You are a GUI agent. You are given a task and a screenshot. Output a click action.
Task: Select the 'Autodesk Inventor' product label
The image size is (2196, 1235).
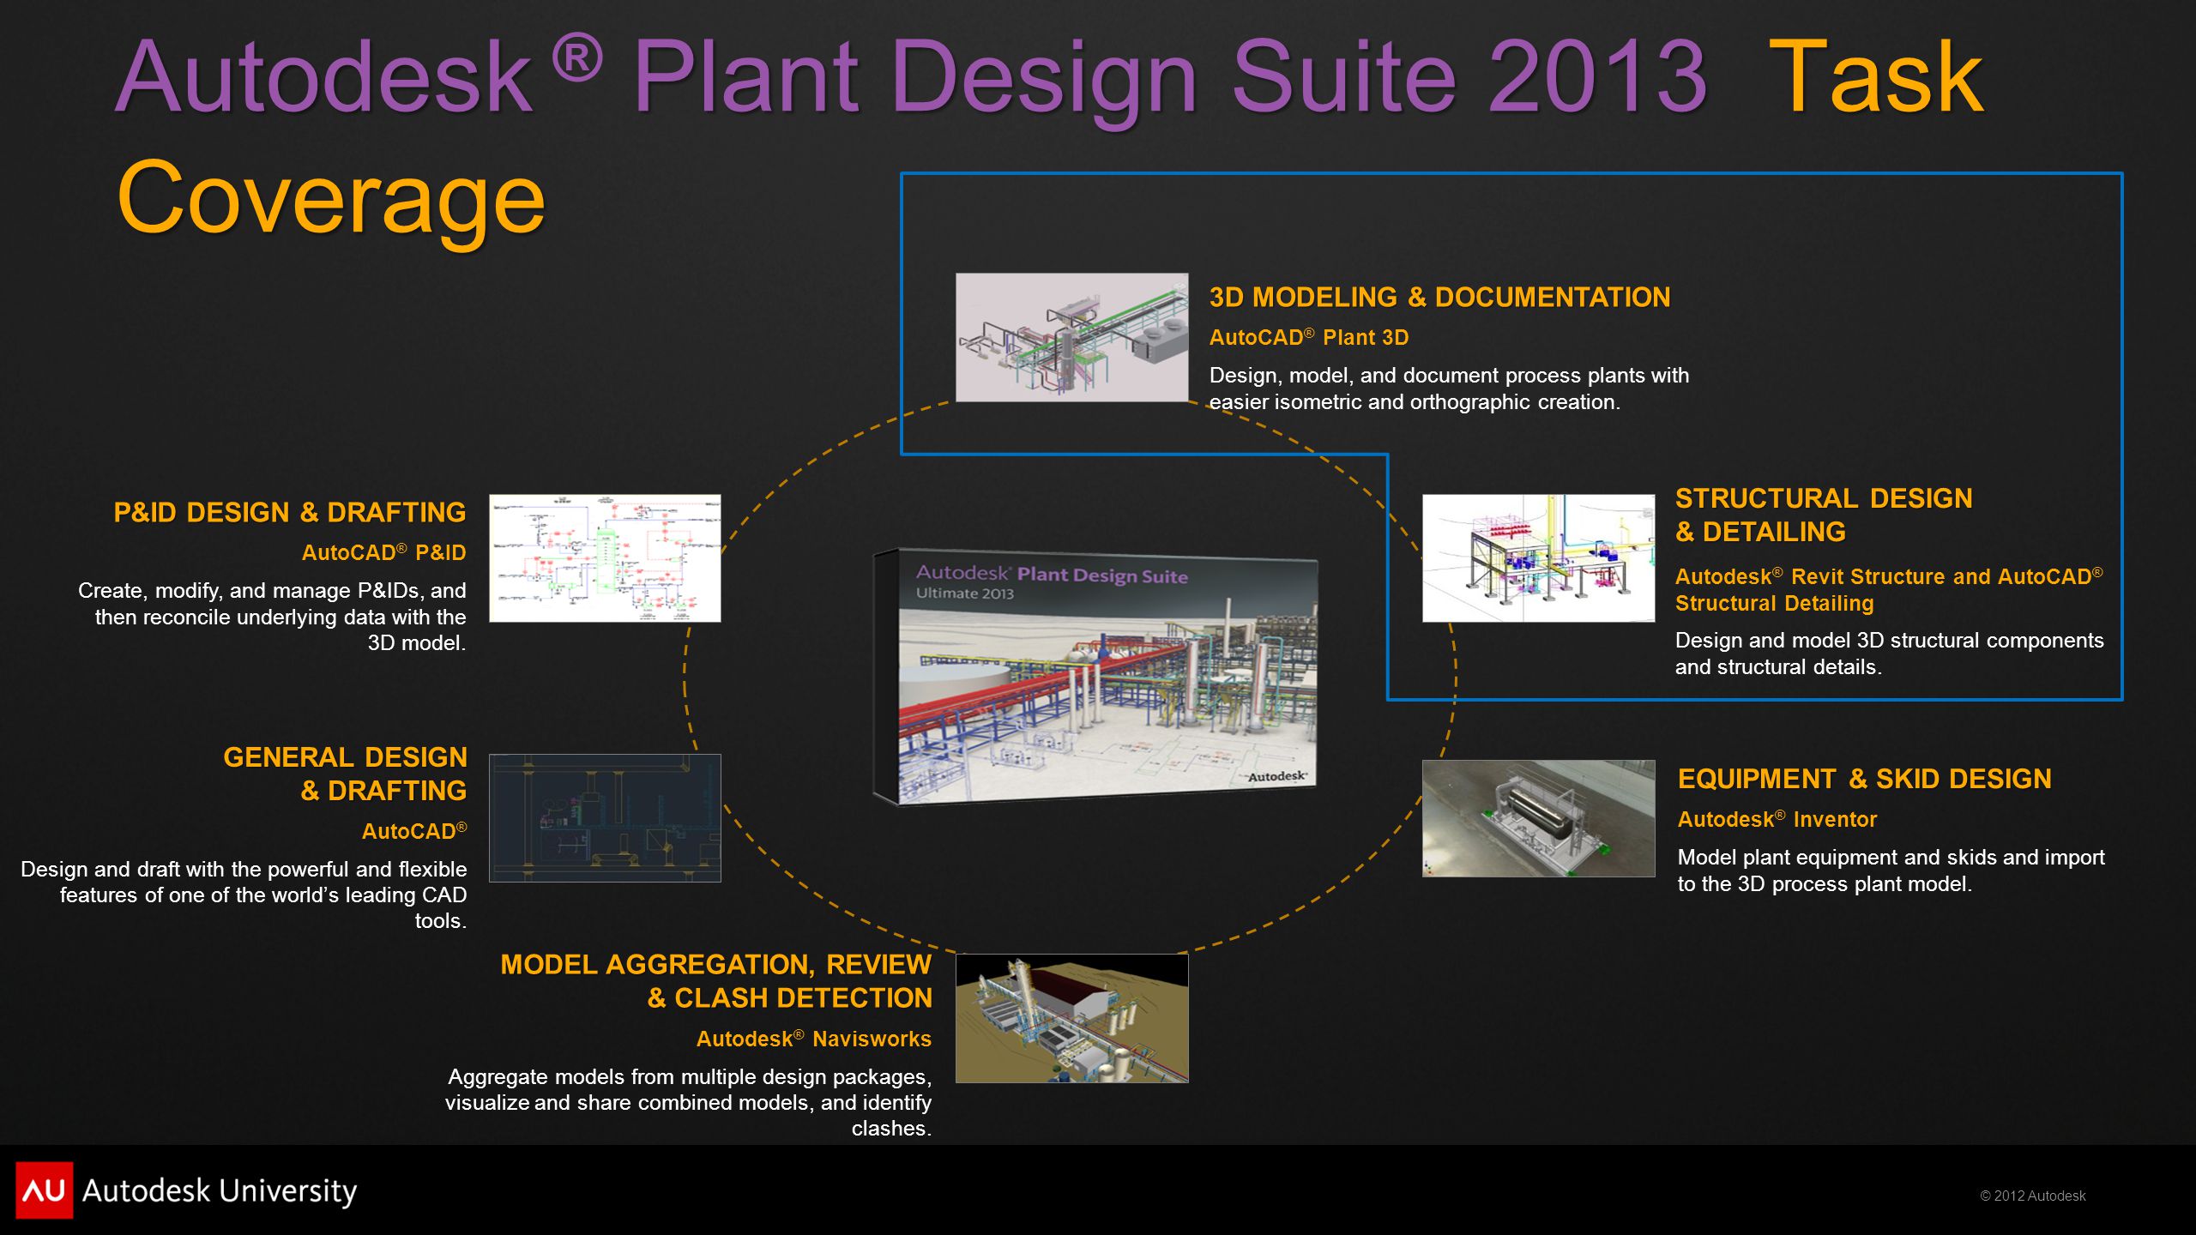[1777, 819]
